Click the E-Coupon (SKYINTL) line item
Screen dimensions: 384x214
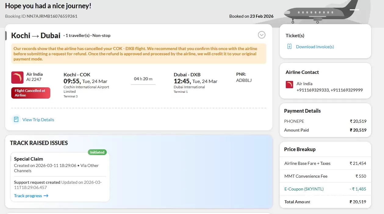(304, 189)
